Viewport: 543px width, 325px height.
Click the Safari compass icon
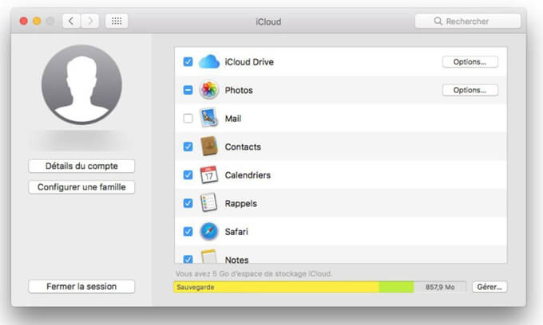point(209,231)
